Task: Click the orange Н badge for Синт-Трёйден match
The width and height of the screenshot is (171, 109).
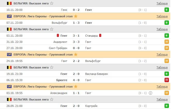Action: (167, 48)
